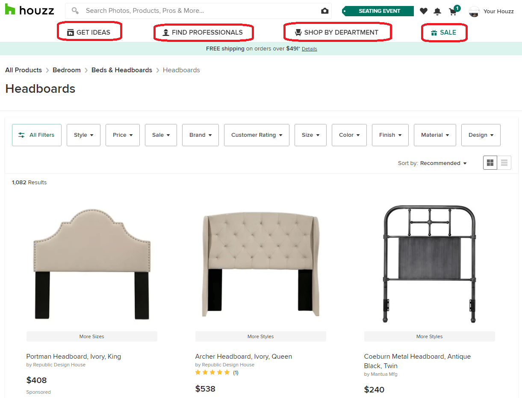Image resolution: width=522 pixels, height=398 pixels.
Task: Click Republic Design House under Archer Headboard
Action: tap(228, 365)
